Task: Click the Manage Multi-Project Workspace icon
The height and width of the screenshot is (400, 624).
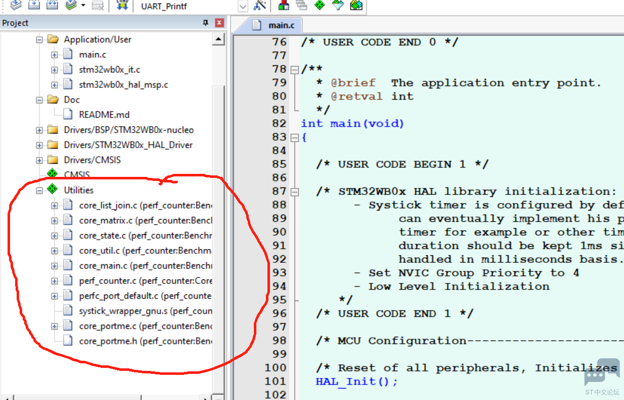Action: [x=302, y=6]
